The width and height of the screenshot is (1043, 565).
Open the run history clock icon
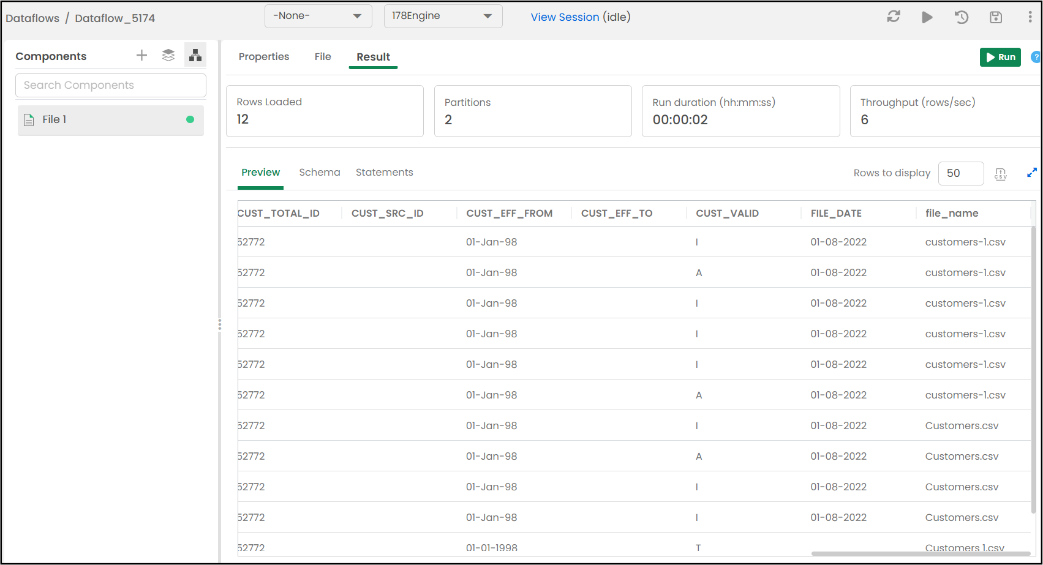962,17
